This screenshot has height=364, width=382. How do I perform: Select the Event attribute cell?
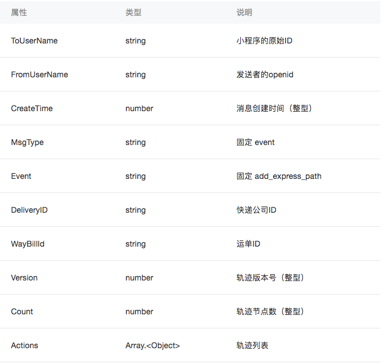[x=21, y=176]
